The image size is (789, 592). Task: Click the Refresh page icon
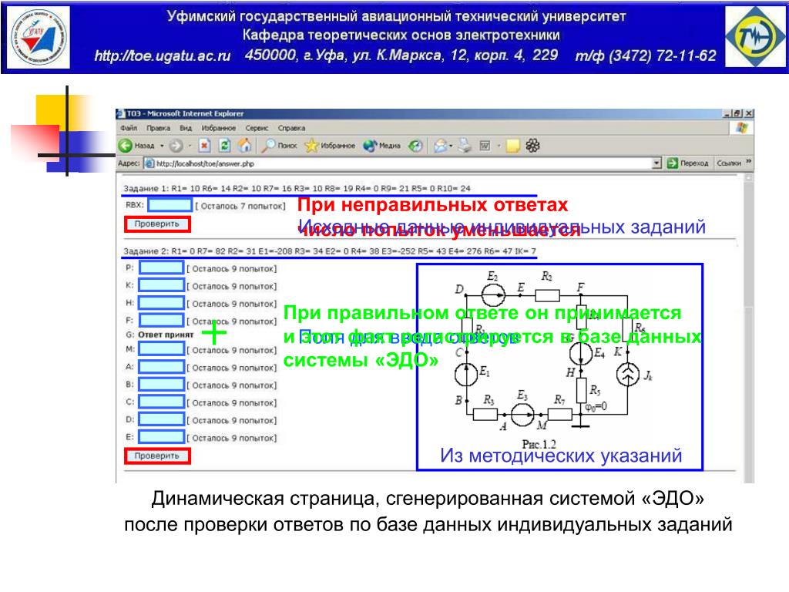[224, 146]
